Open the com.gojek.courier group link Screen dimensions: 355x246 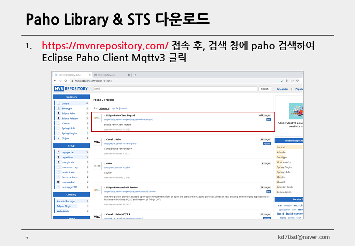(113, 168)
